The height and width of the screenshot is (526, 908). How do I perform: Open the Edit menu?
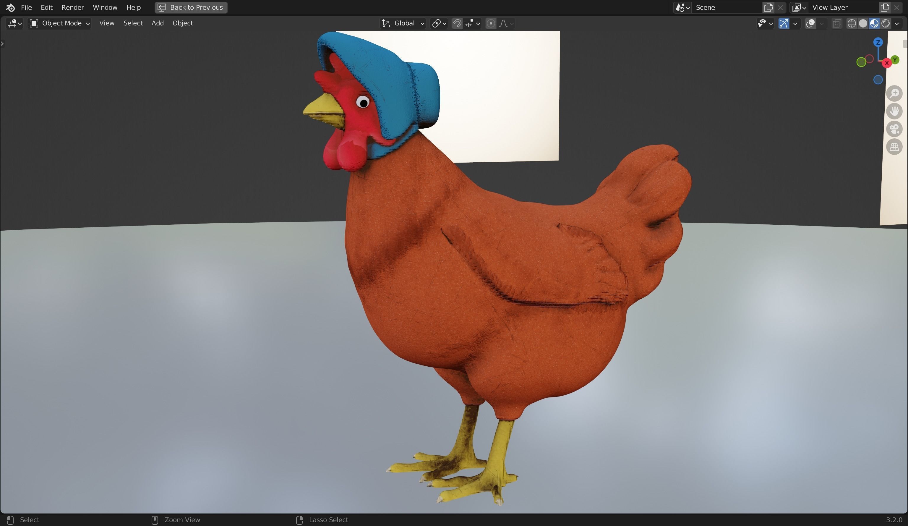click(46, 8)
